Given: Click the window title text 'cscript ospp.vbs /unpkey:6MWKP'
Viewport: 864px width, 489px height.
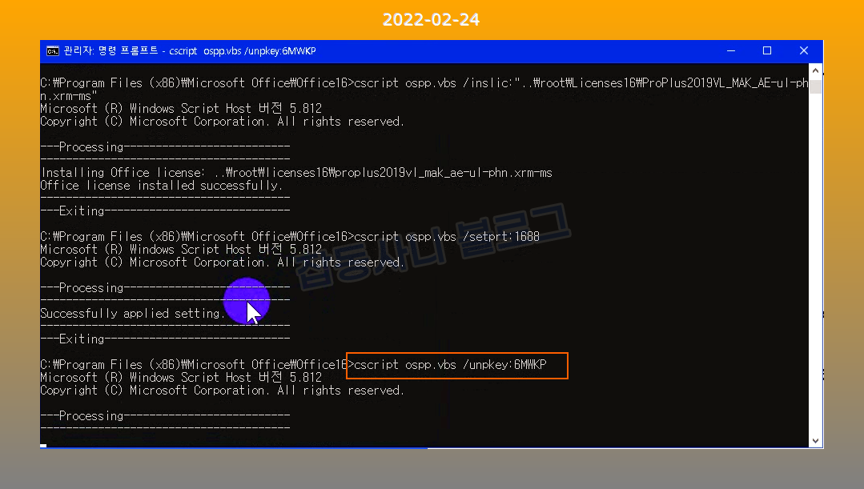Looking at the screenshot, I should pyautogui.click(x=243, y=51).
